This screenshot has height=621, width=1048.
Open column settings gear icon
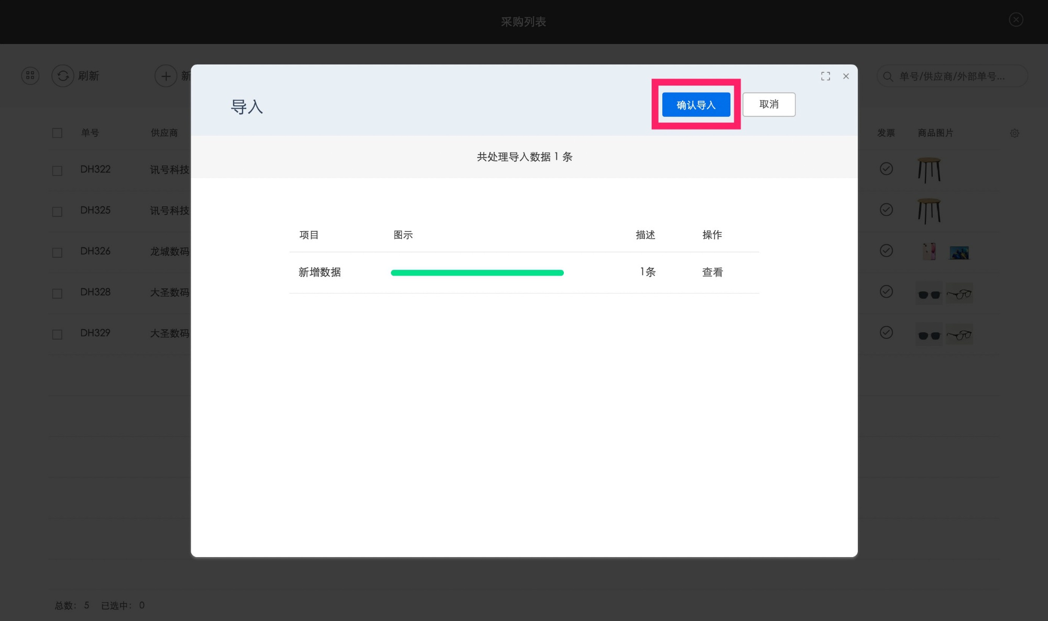pyautogui.click(x=1014, y=133)
